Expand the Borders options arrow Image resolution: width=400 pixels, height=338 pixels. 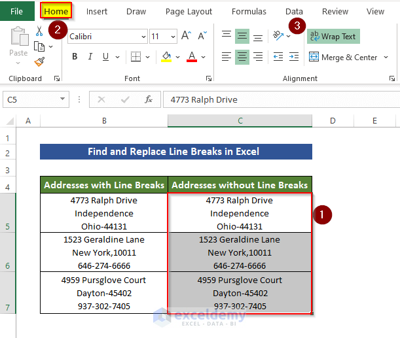point(148,57)
